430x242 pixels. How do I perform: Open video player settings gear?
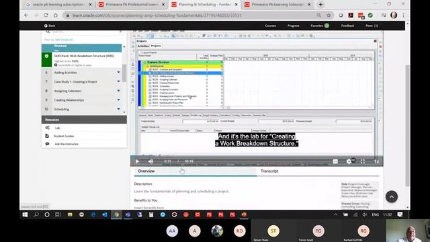point(349,161)
